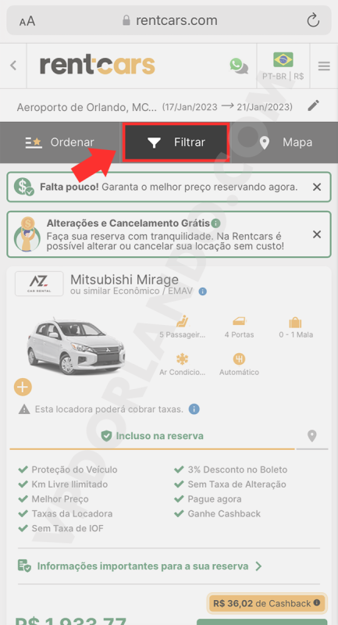Switch to the location pin tab
Viewport: 338px width, 625px height.
(x=312, y=436)
